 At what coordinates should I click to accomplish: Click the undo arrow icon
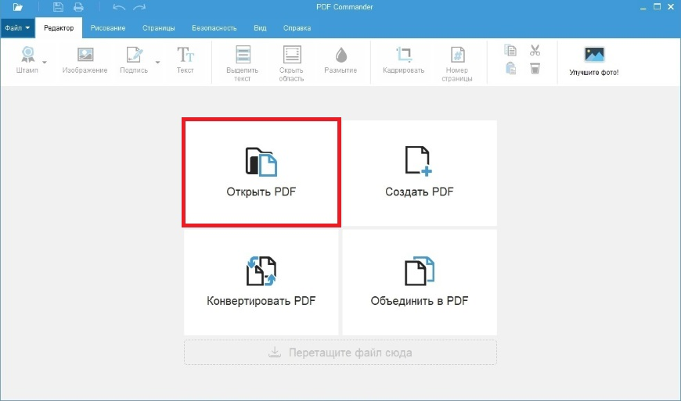click(118, 7)
